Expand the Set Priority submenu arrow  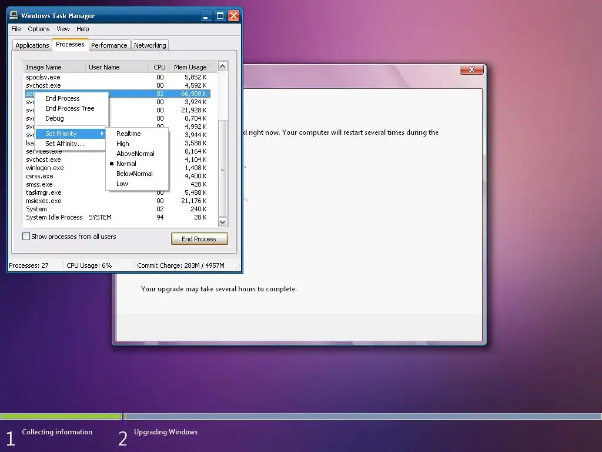click(102, 134)
